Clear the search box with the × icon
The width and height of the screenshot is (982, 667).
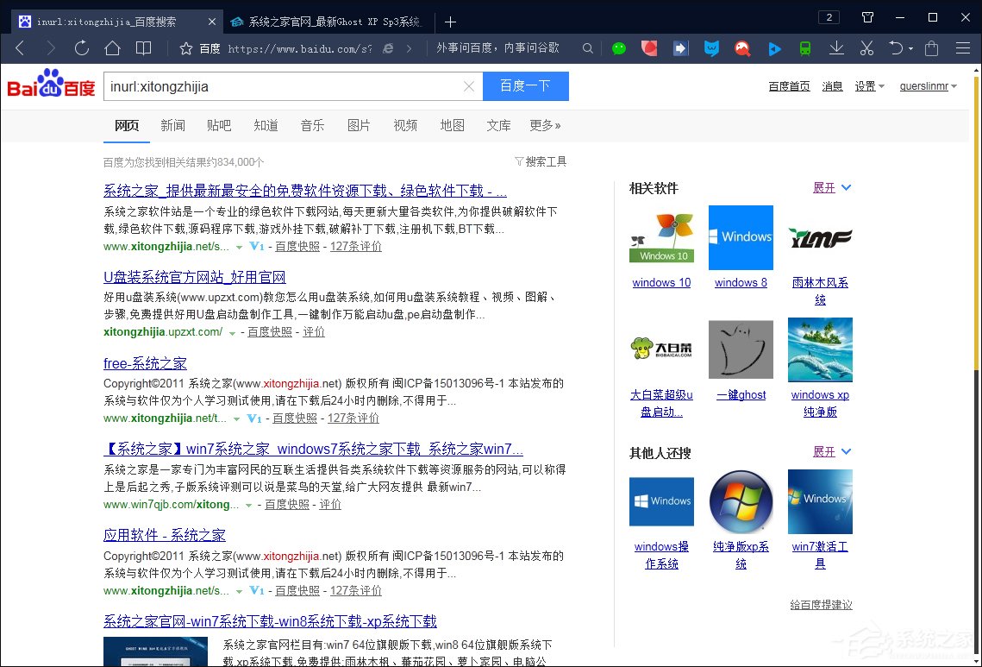469,86
